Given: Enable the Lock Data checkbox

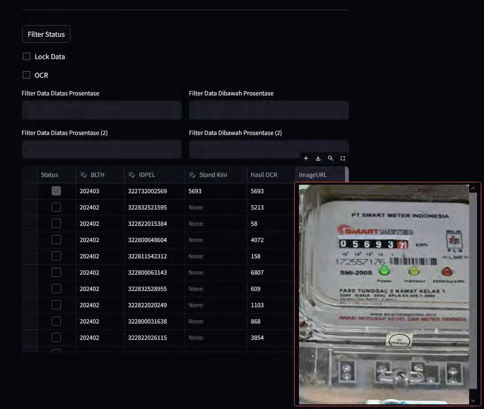Looking at the screenshot, I should point(27,57).
